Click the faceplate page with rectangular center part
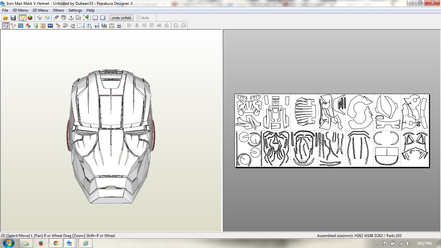The image size is (441, 248). point(276,112)
